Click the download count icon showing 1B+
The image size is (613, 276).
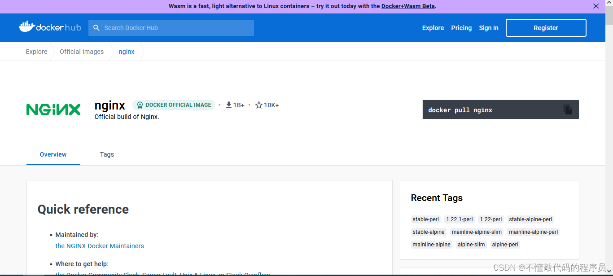[x=229, y=105]
